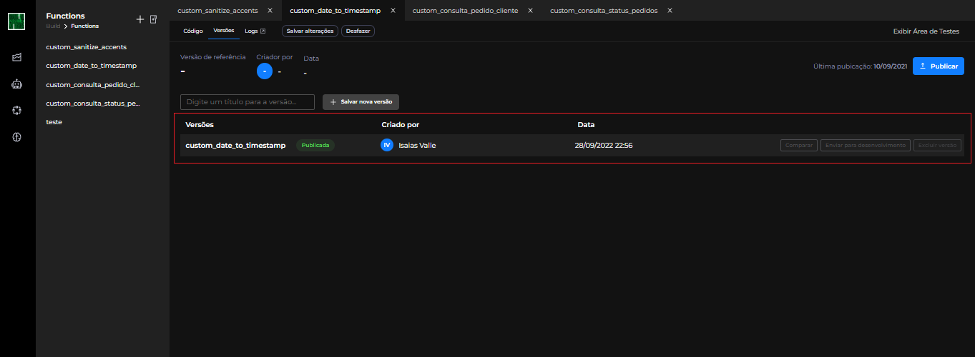Click Exibir Área de Testes link
The height and width of the screenshot is (357, 975).
(926, 31)
